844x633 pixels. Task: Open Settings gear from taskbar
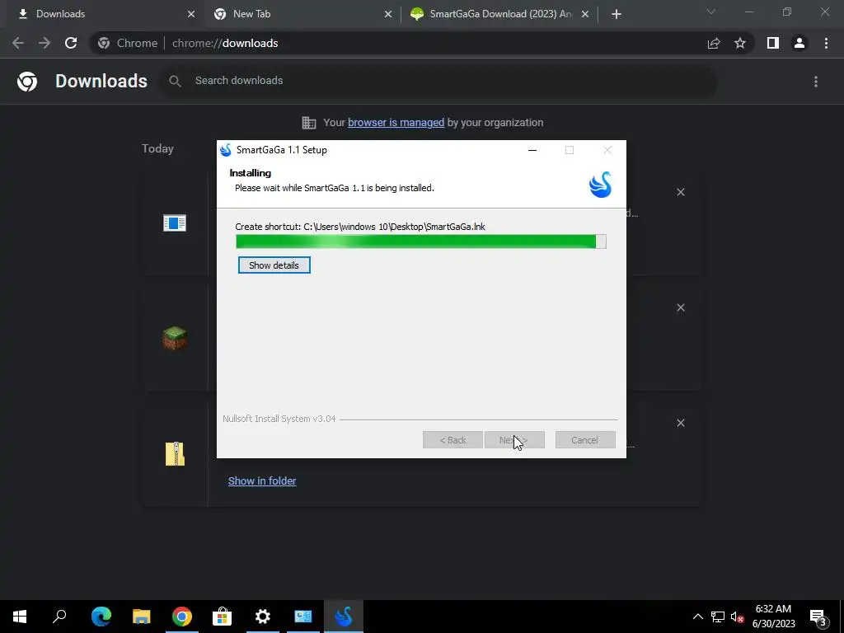coord(263,617)
